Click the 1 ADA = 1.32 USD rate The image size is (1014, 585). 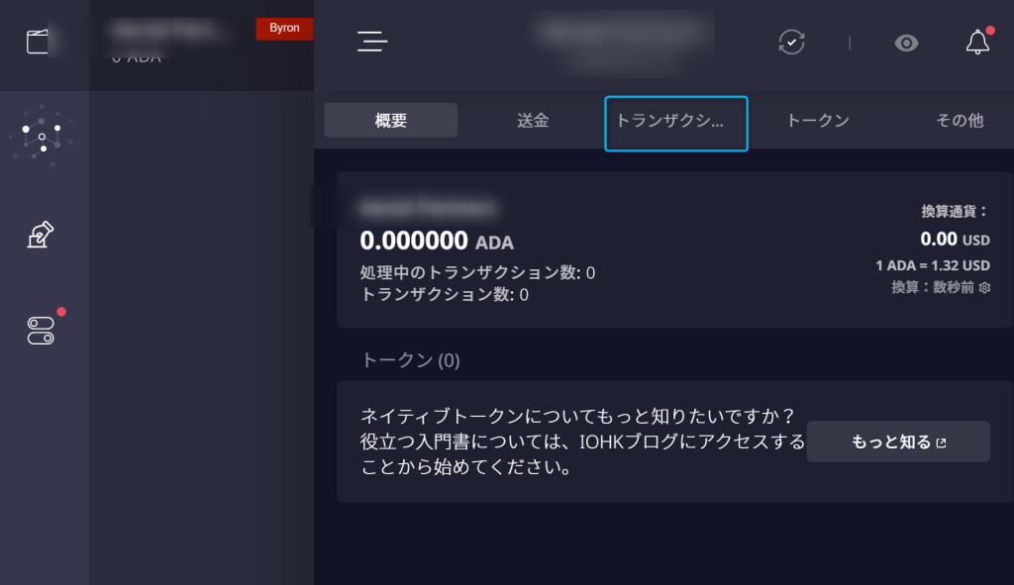(x=933, y=265)
